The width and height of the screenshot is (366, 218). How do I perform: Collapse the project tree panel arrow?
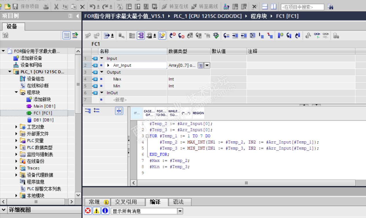point(78,16)
